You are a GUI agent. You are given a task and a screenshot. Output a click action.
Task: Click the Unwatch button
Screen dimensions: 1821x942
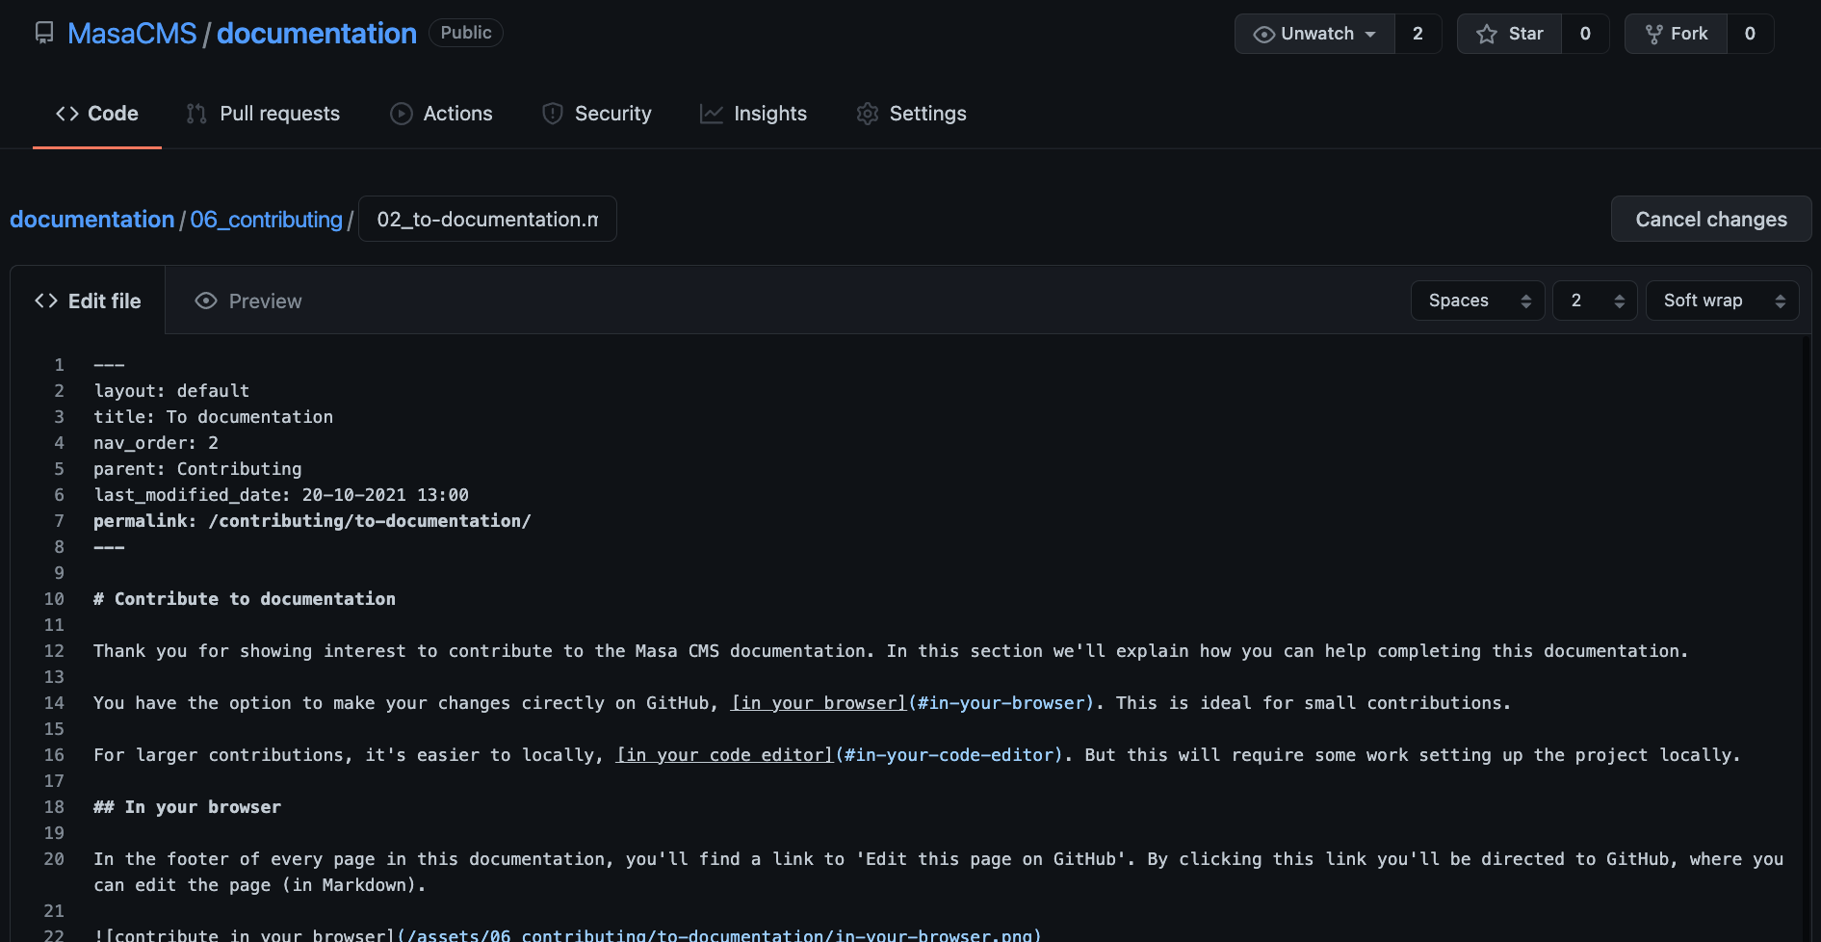pos(1314,34)
